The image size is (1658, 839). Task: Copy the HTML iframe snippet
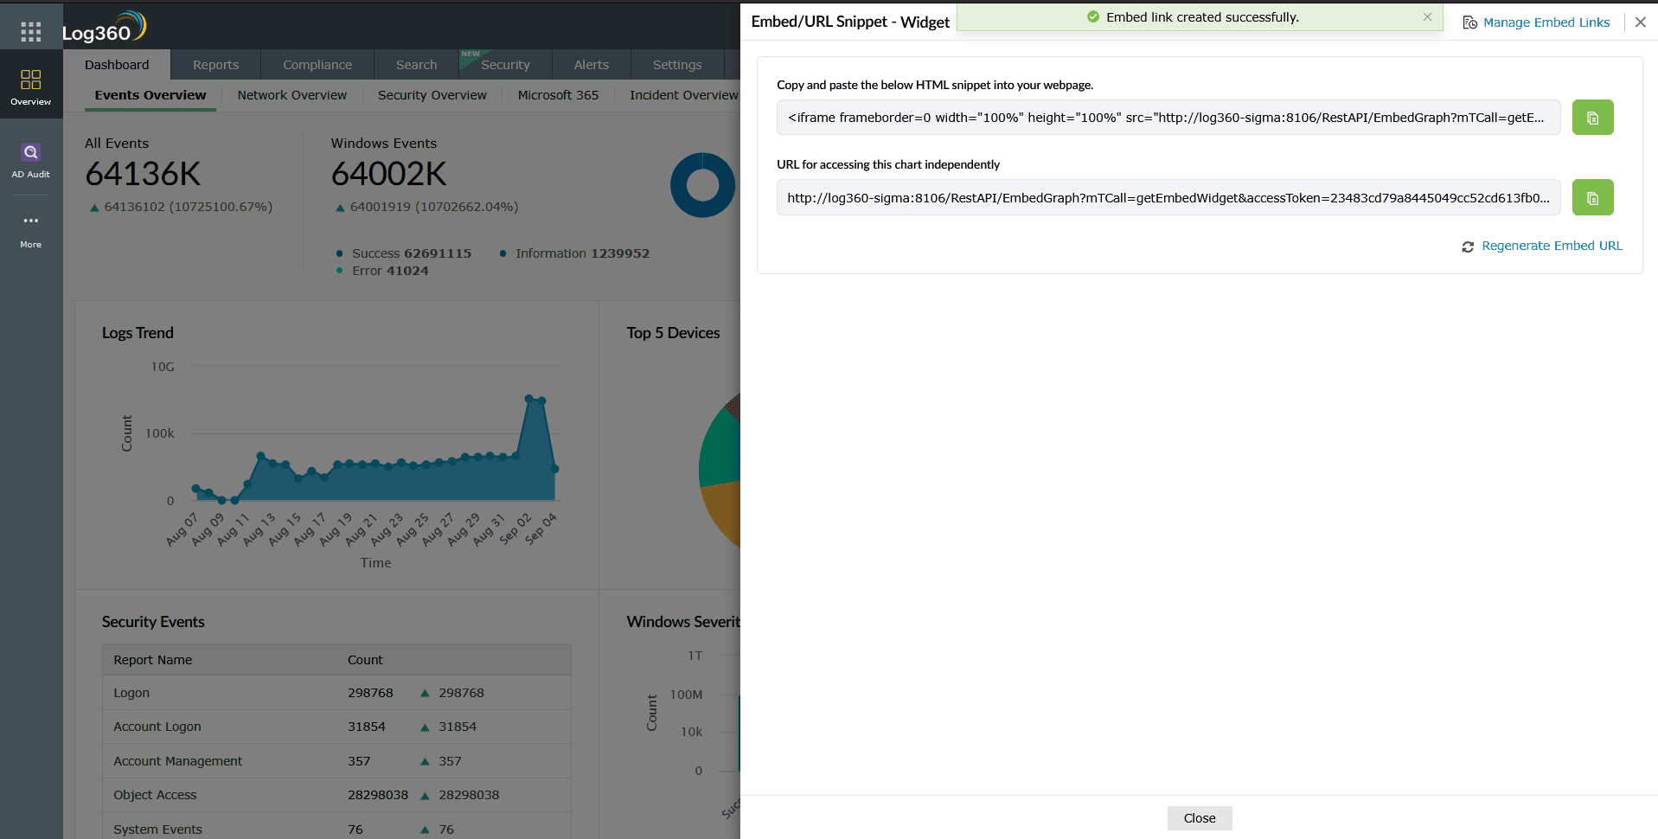point(1592,117)
